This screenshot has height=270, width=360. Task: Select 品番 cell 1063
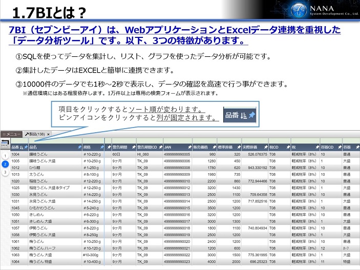click(x=19, y=255)
